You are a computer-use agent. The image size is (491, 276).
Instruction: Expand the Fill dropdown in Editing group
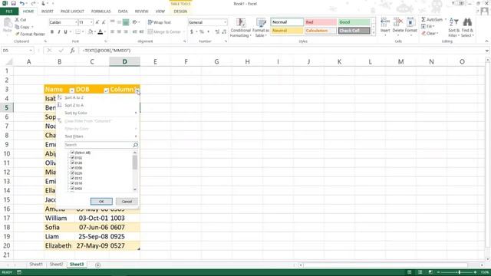pos(433,27)
